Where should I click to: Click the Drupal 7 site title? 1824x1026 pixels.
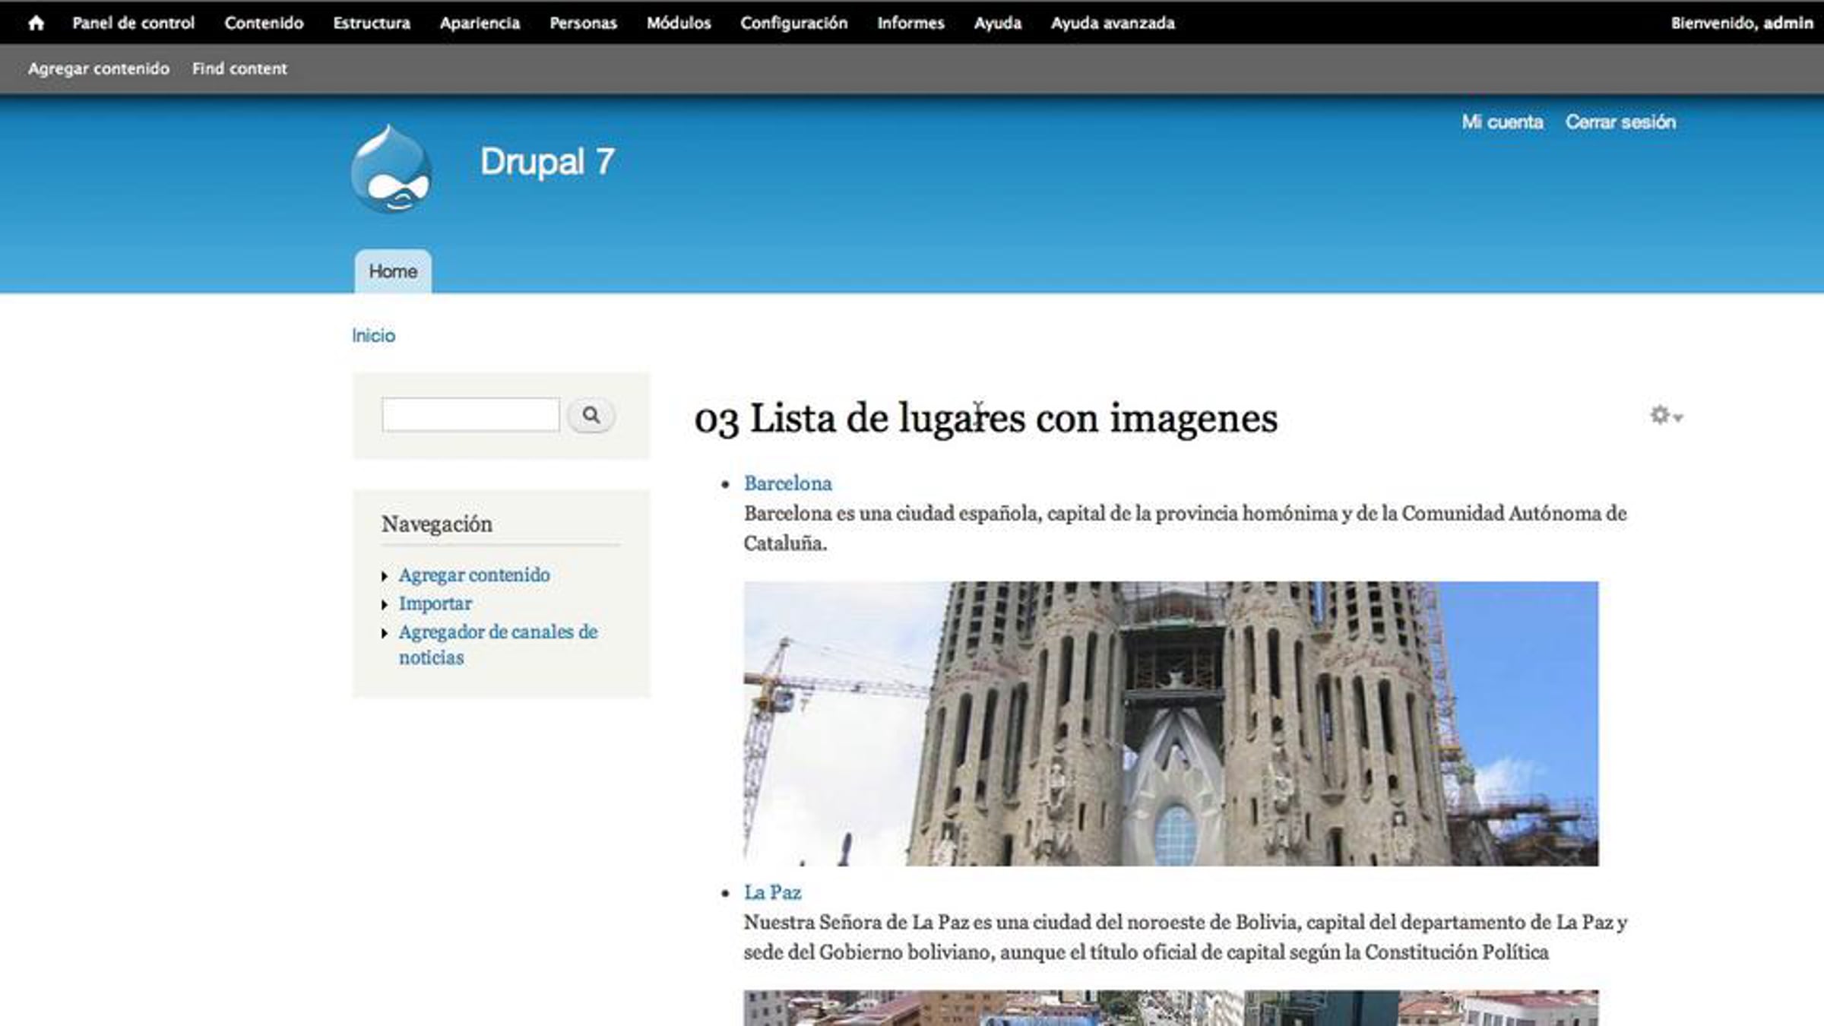click(x=546, y=162)
